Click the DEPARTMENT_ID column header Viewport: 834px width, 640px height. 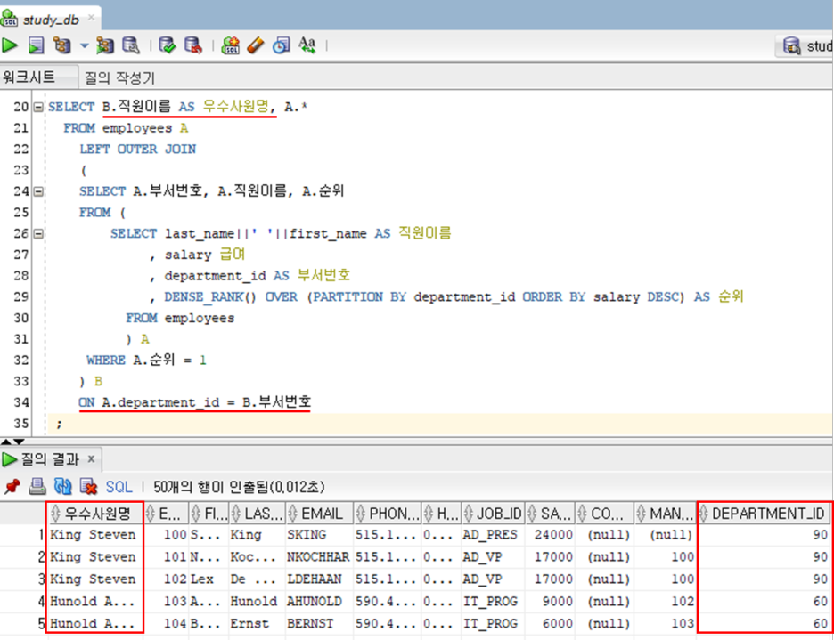764,514
